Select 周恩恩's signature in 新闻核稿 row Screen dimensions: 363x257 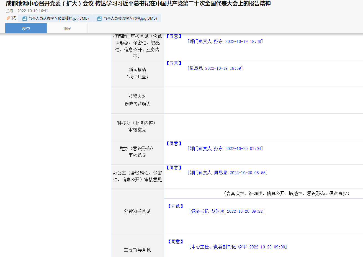coord(215,68)
